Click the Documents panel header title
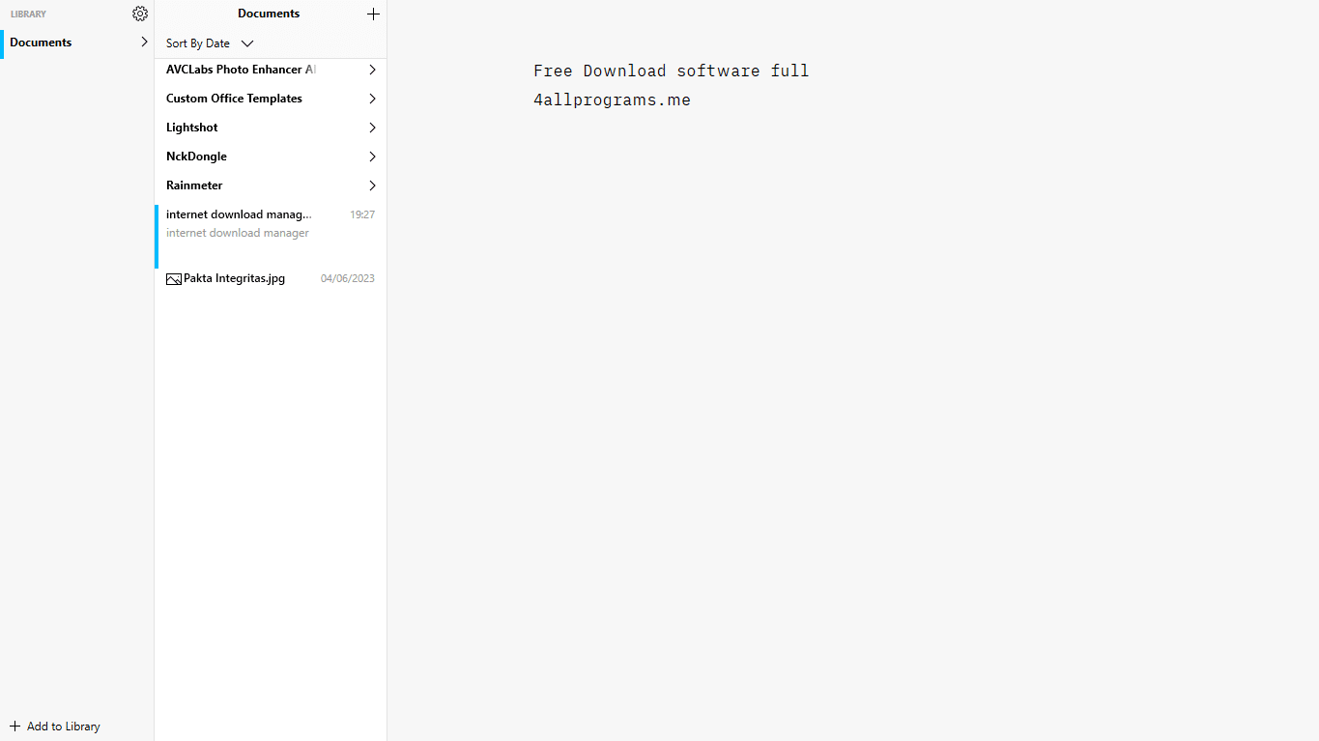The image size is (1319, 741). tap(269, 14)
